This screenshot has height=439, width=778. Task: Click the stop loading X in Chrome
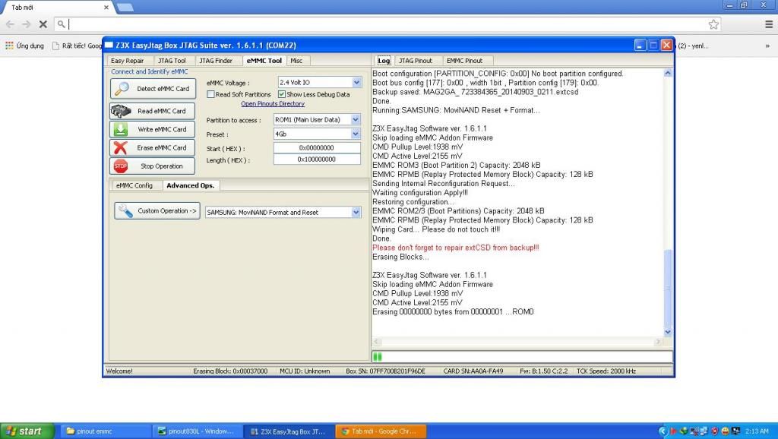pos(43,24)
